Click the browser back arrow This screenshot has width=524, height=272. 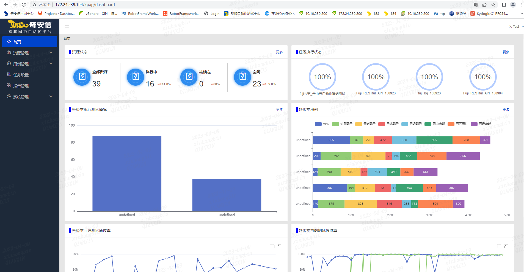[6, 5]
